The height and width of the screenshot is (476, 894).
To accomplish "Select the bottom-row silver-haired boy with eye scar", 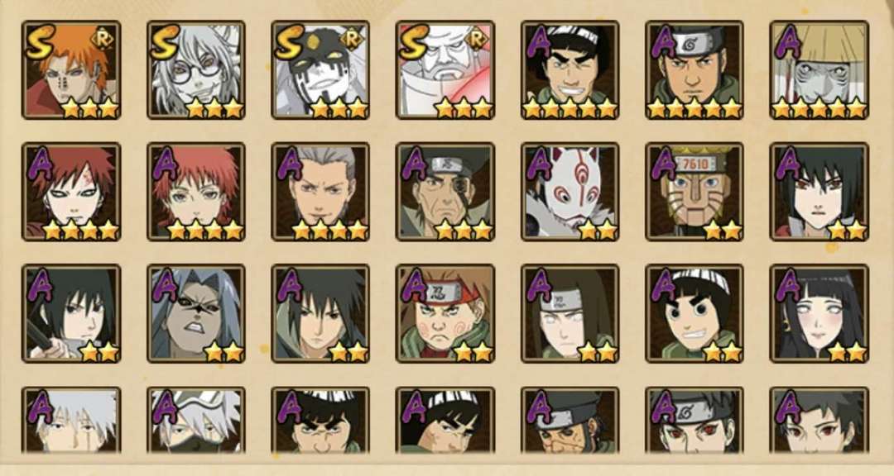I will click(71, 420).
